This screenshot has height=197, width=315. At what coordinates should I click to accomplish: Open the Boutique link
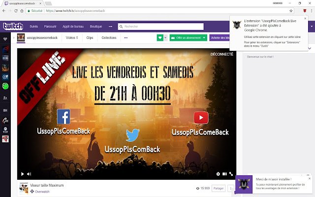pos(96,27)
